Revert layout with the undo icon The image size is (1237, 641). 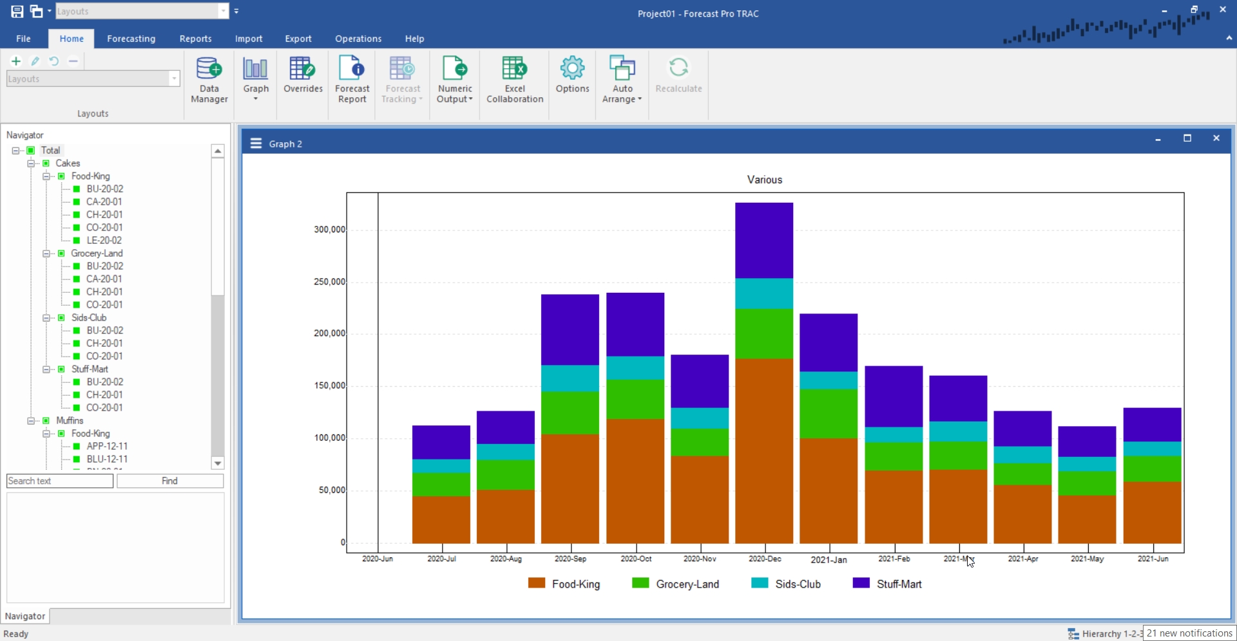click(x=54, y=61)
